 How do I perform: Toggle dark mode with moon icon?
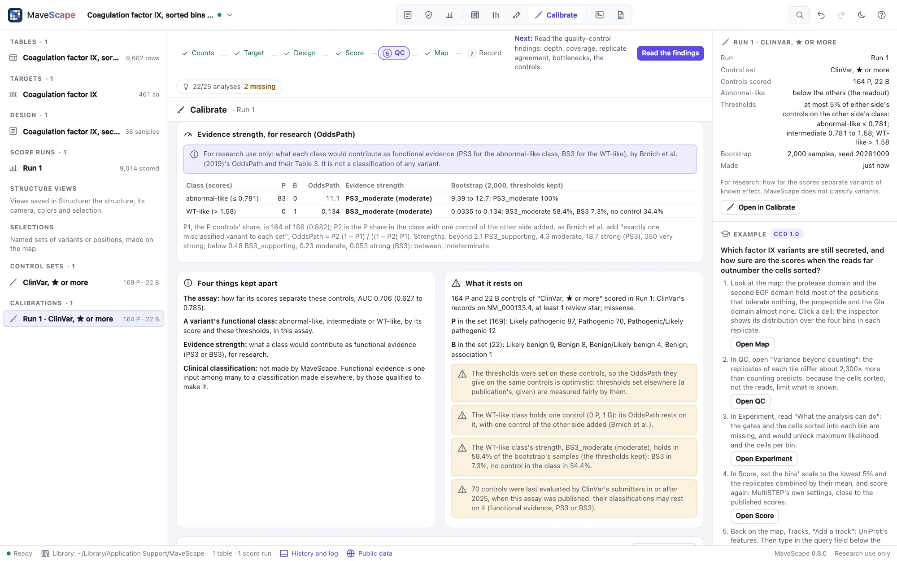coord(861,15)
